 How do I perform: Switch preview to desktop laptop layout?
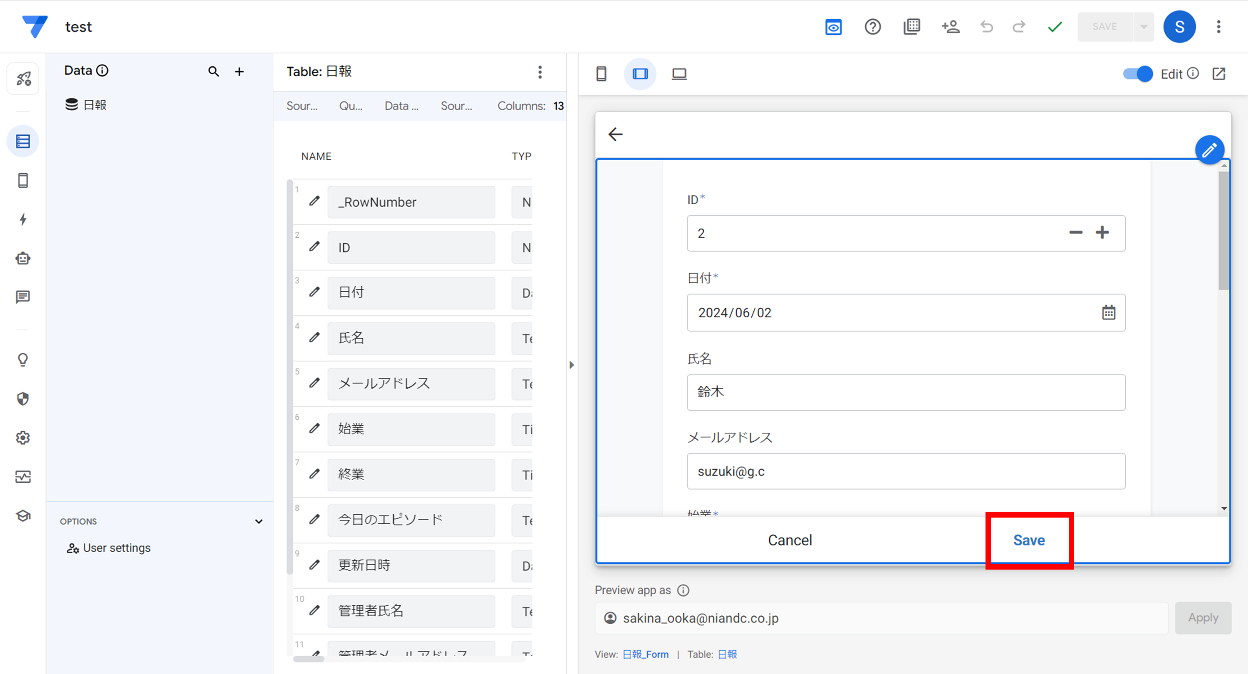(679, 74)
